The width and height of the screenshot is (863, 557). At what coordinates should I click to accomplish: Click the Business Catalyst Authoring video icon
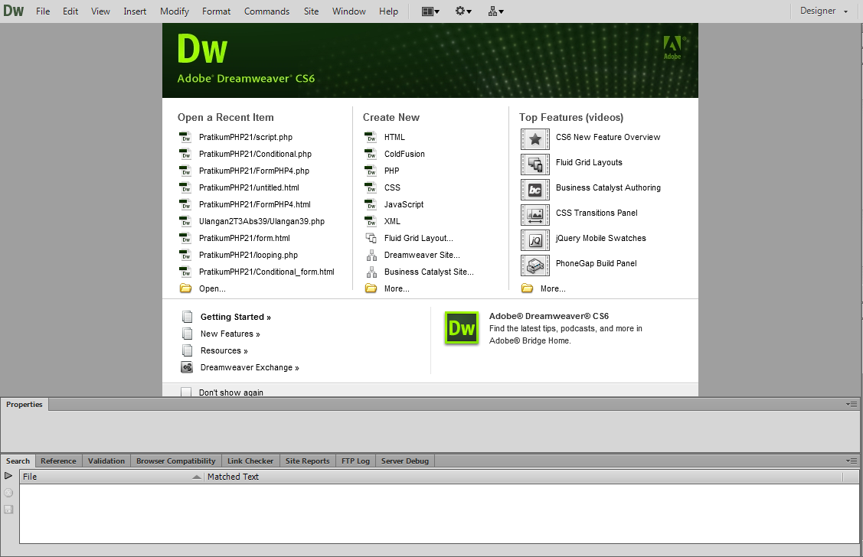click(x=535, y=190)
